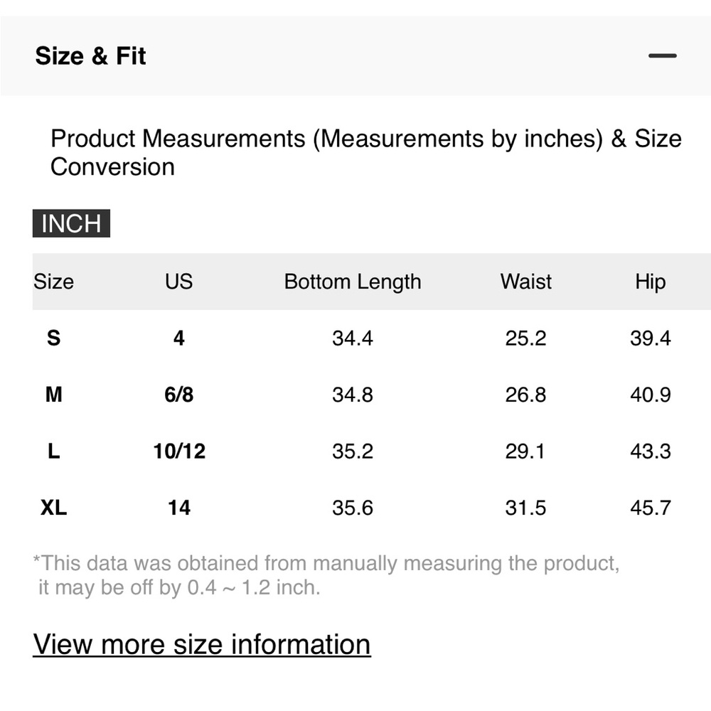Screen dimensions: 711x711
Task: Click the Size column header
Action: tap(53, 282)
